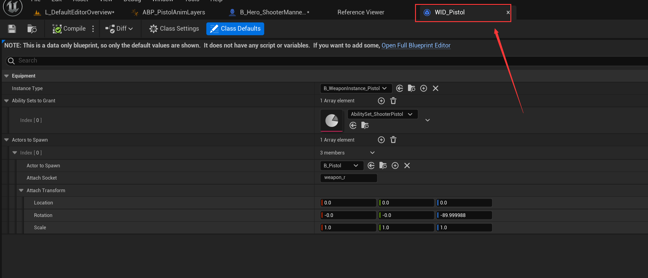Collapse the Equipment category
The width and height of the screenshot is (648, 278).
pos(6,76)
